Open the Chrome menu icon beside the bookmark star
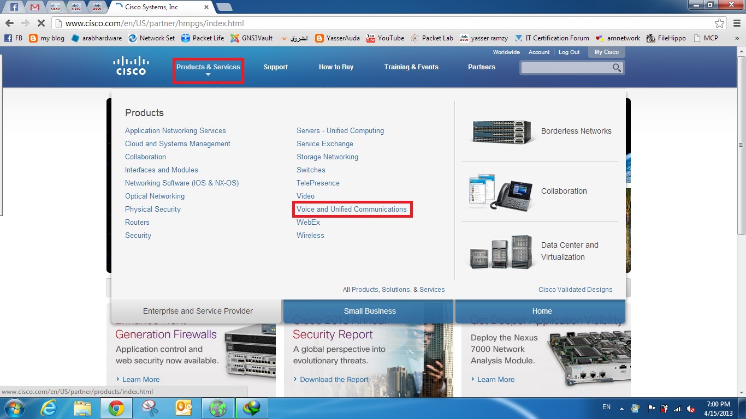The width and height of the screenshot is (746, 419). 736,24
